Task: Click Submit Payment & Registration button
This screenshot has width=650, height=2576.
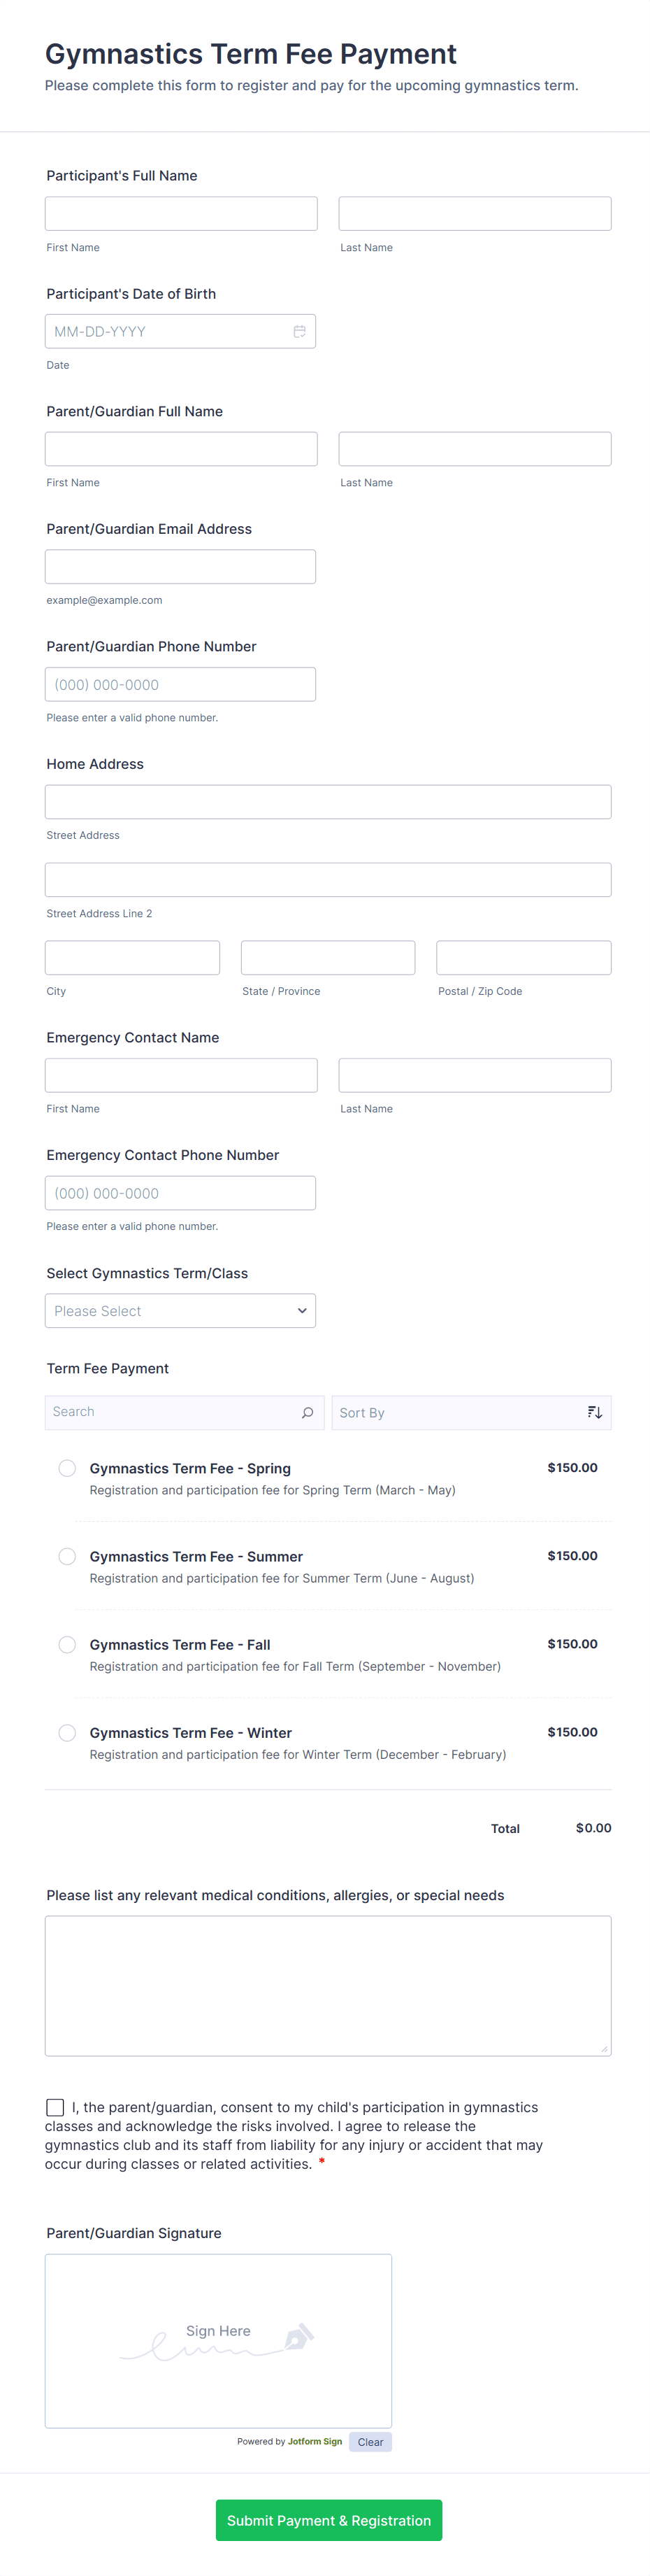Action: (328, 2520)
